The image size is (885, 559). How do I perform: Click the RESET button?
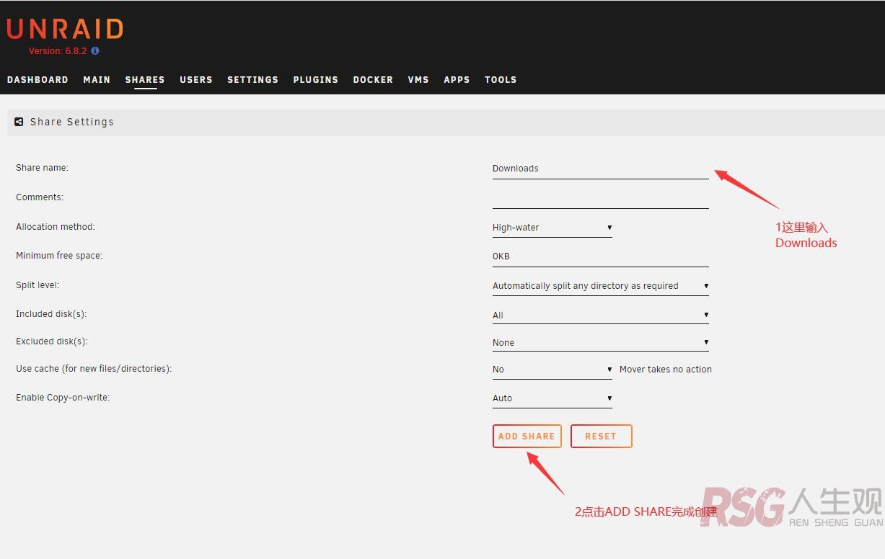pos(602,437)
